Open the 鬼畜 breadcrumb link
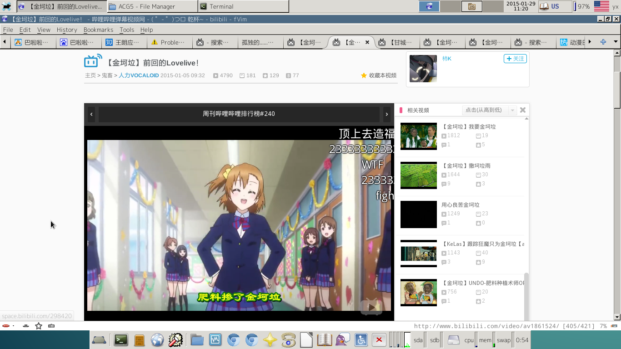This screenshot has width=621, height=349. (x=107, y=75)
